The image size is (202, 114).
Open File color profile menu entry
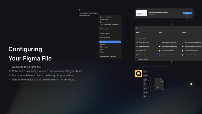point(105,38)
